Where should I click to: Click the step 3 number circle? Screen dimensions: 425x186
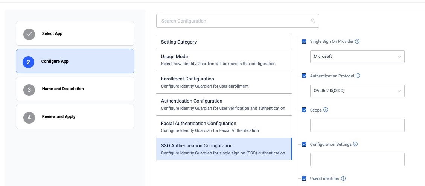click(29, 89)
